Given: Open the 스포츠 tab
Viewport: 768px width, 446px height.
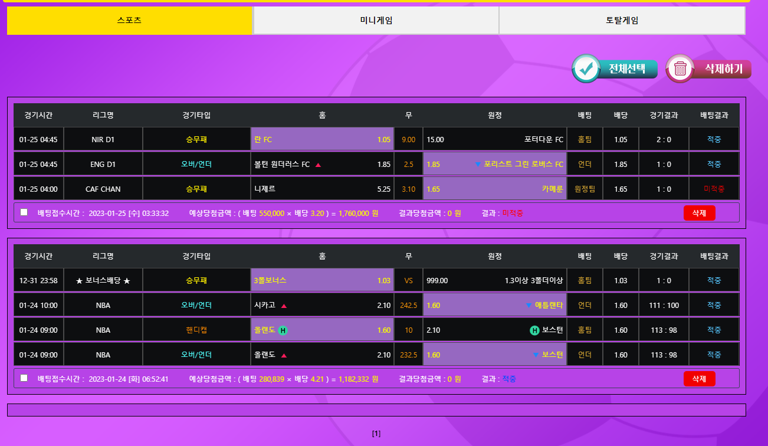Looking at the screenshot, I should [x=130, y=20].
